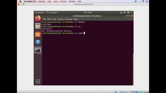Click the keyboard capture status icon

pos(142,92)
